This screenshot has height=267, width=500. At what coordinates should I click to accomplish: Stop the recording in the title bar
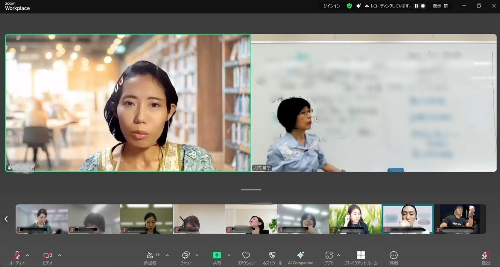click(423, 6)
